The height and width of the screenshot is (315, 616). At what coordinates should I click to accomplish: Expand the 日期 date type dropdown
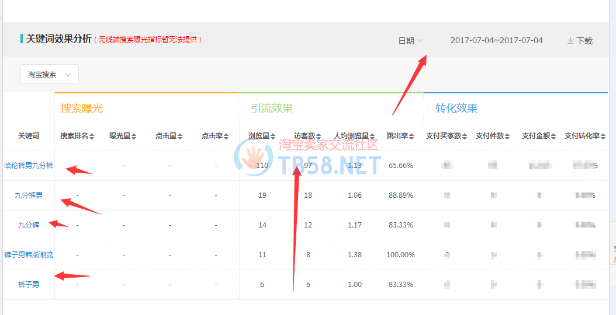[410, 41]
